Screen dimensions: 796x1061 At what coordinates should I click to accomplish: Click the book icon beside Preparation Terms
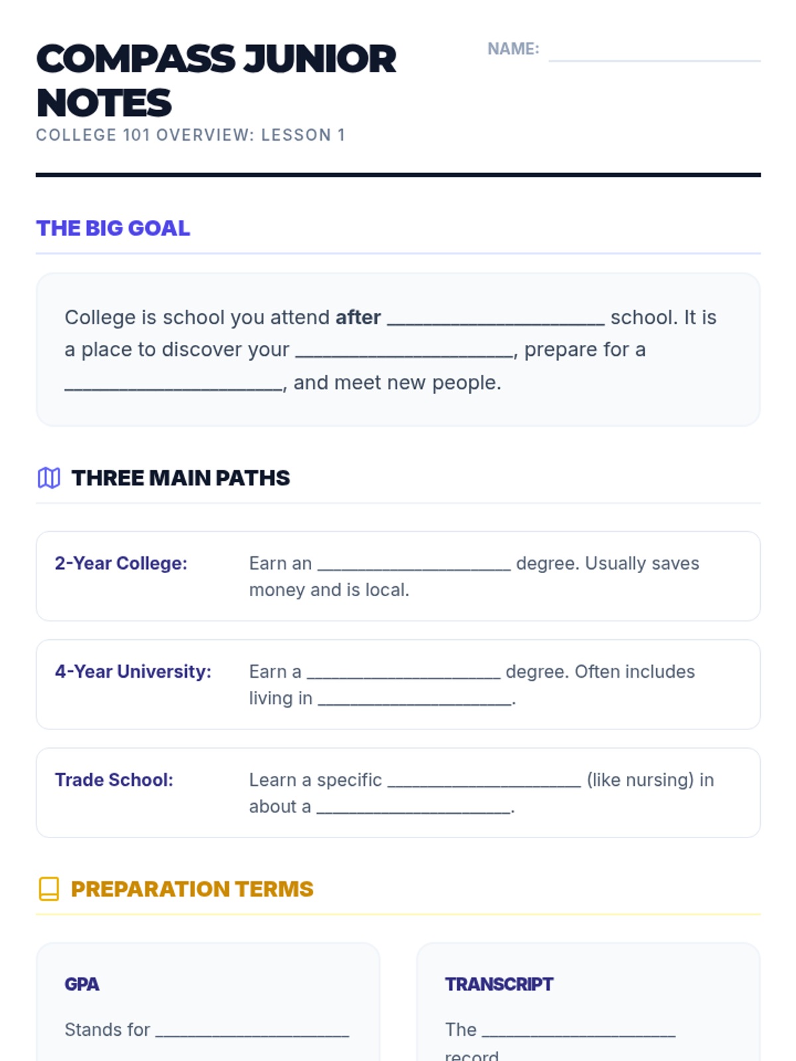tap(48, 889)
